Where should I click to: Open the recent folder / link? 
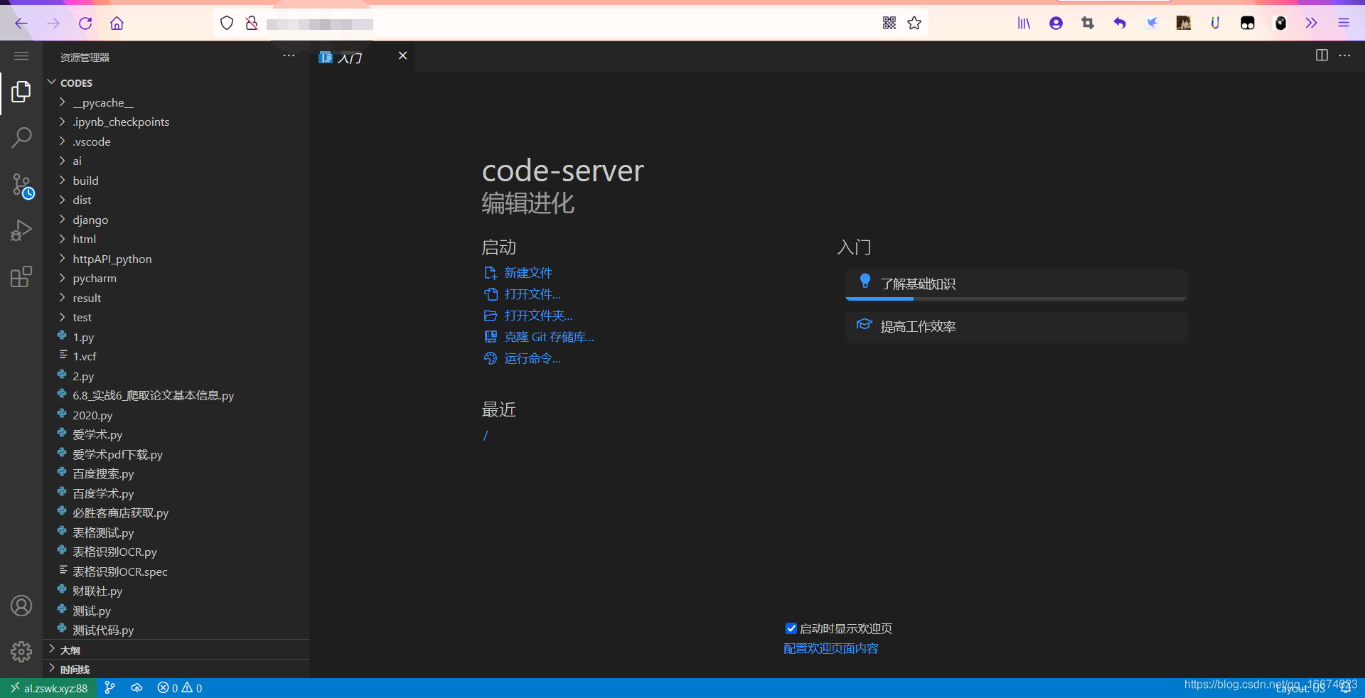pos(486,435)
